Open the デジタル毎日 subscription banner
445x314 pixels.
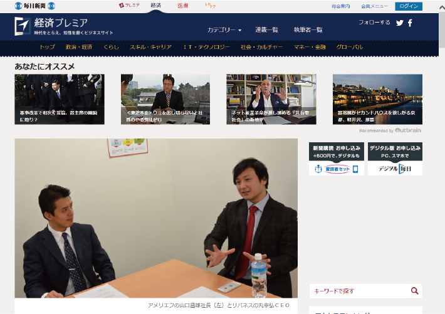[395, 159]
